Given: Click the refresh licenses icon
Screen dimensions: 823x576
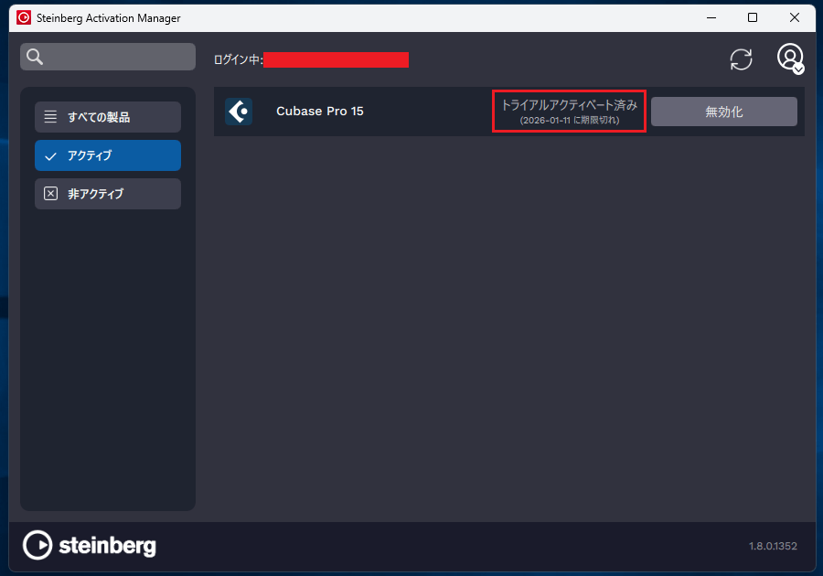Looking at the screenshot, I should (741, 59).
